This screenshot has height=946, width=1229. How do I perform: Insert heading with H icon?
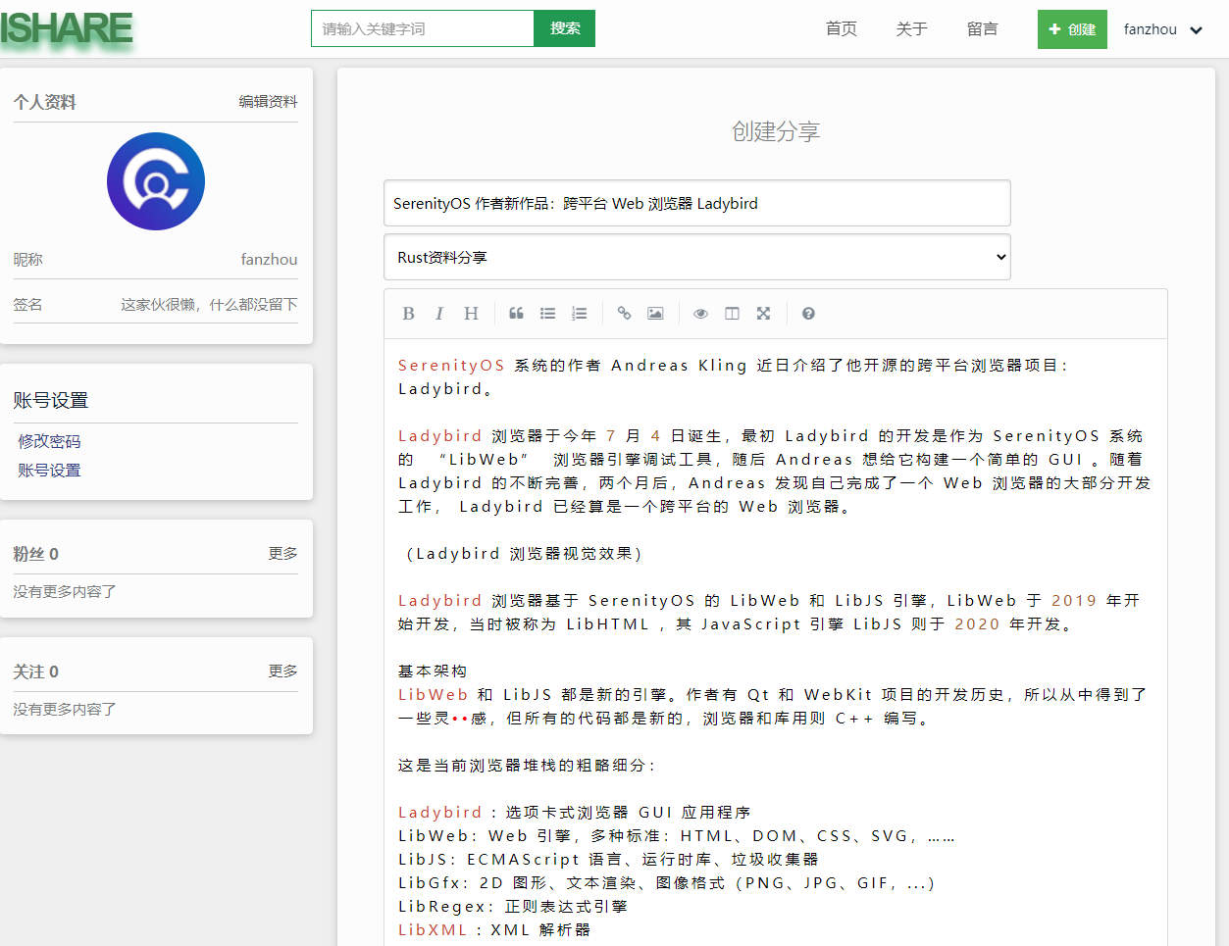click(x=471, y=314)
